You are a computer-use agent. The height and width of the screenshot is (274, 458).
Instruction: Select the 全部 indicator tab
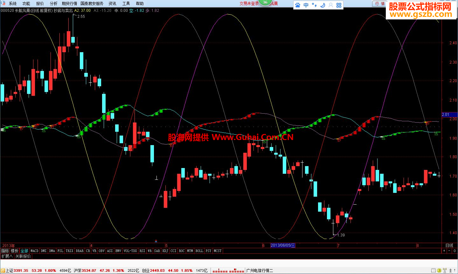(x=24, y=251)
